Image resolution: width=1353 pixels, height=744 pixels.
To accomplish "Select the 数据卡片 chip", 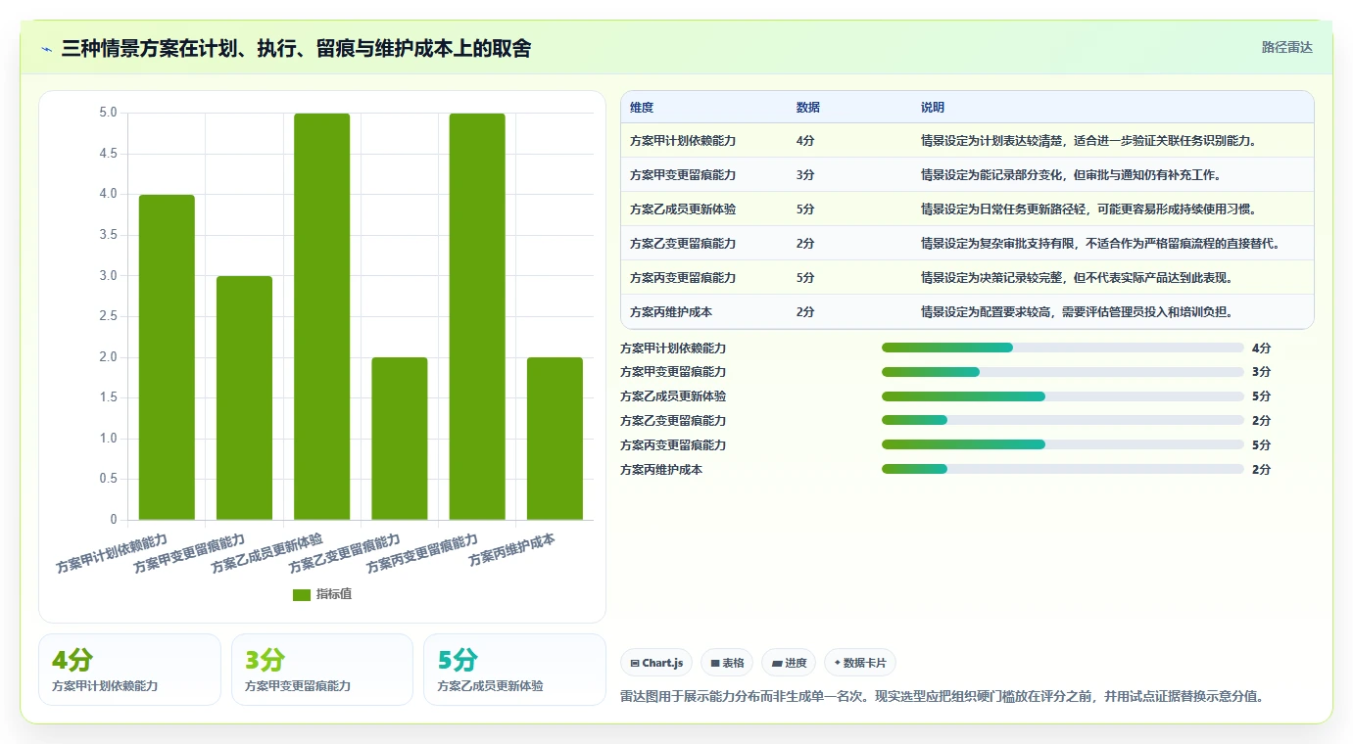I will point(859,663).
